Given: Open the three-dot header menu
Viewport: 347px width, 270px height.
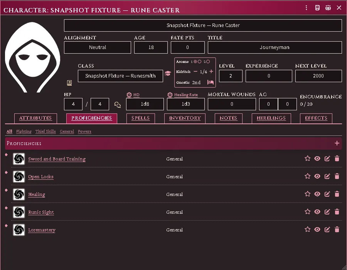Looking at the screenshot, I should [306, 8].
